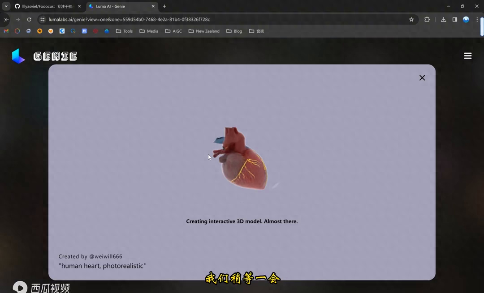Bookmark this page with the star icon
The height and width of the screenshot is (293, 484).
point(411,20)
